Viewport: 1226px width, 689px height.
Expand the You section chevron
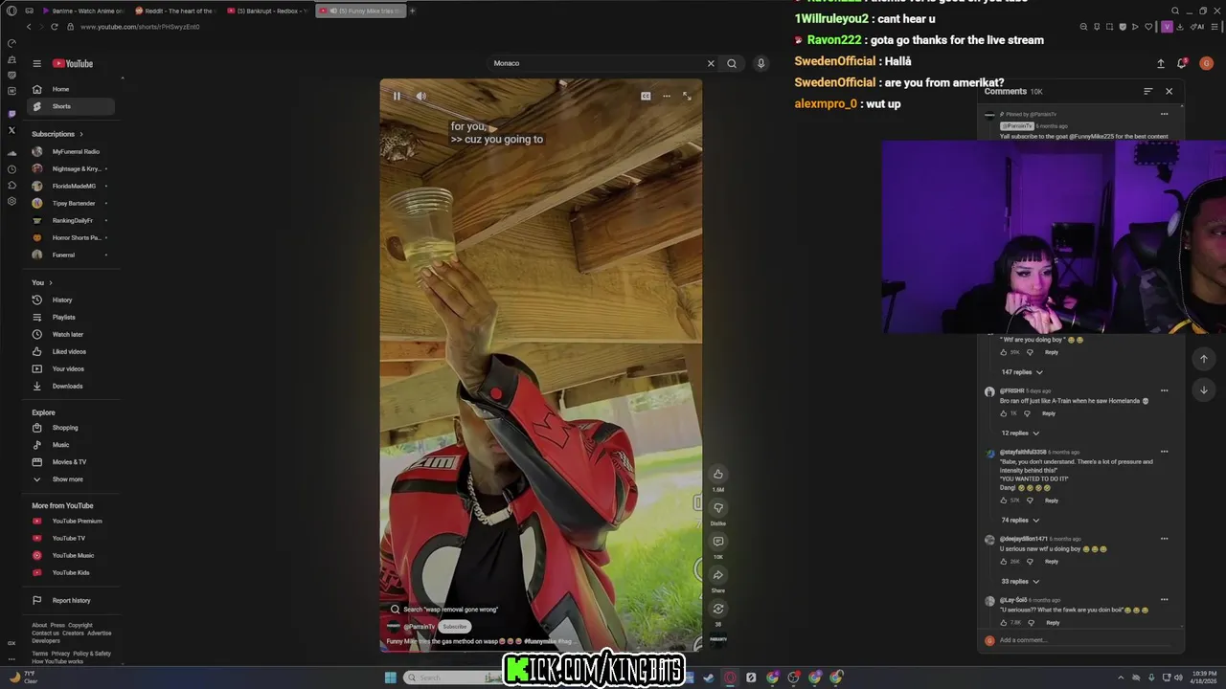click(51, 282)
